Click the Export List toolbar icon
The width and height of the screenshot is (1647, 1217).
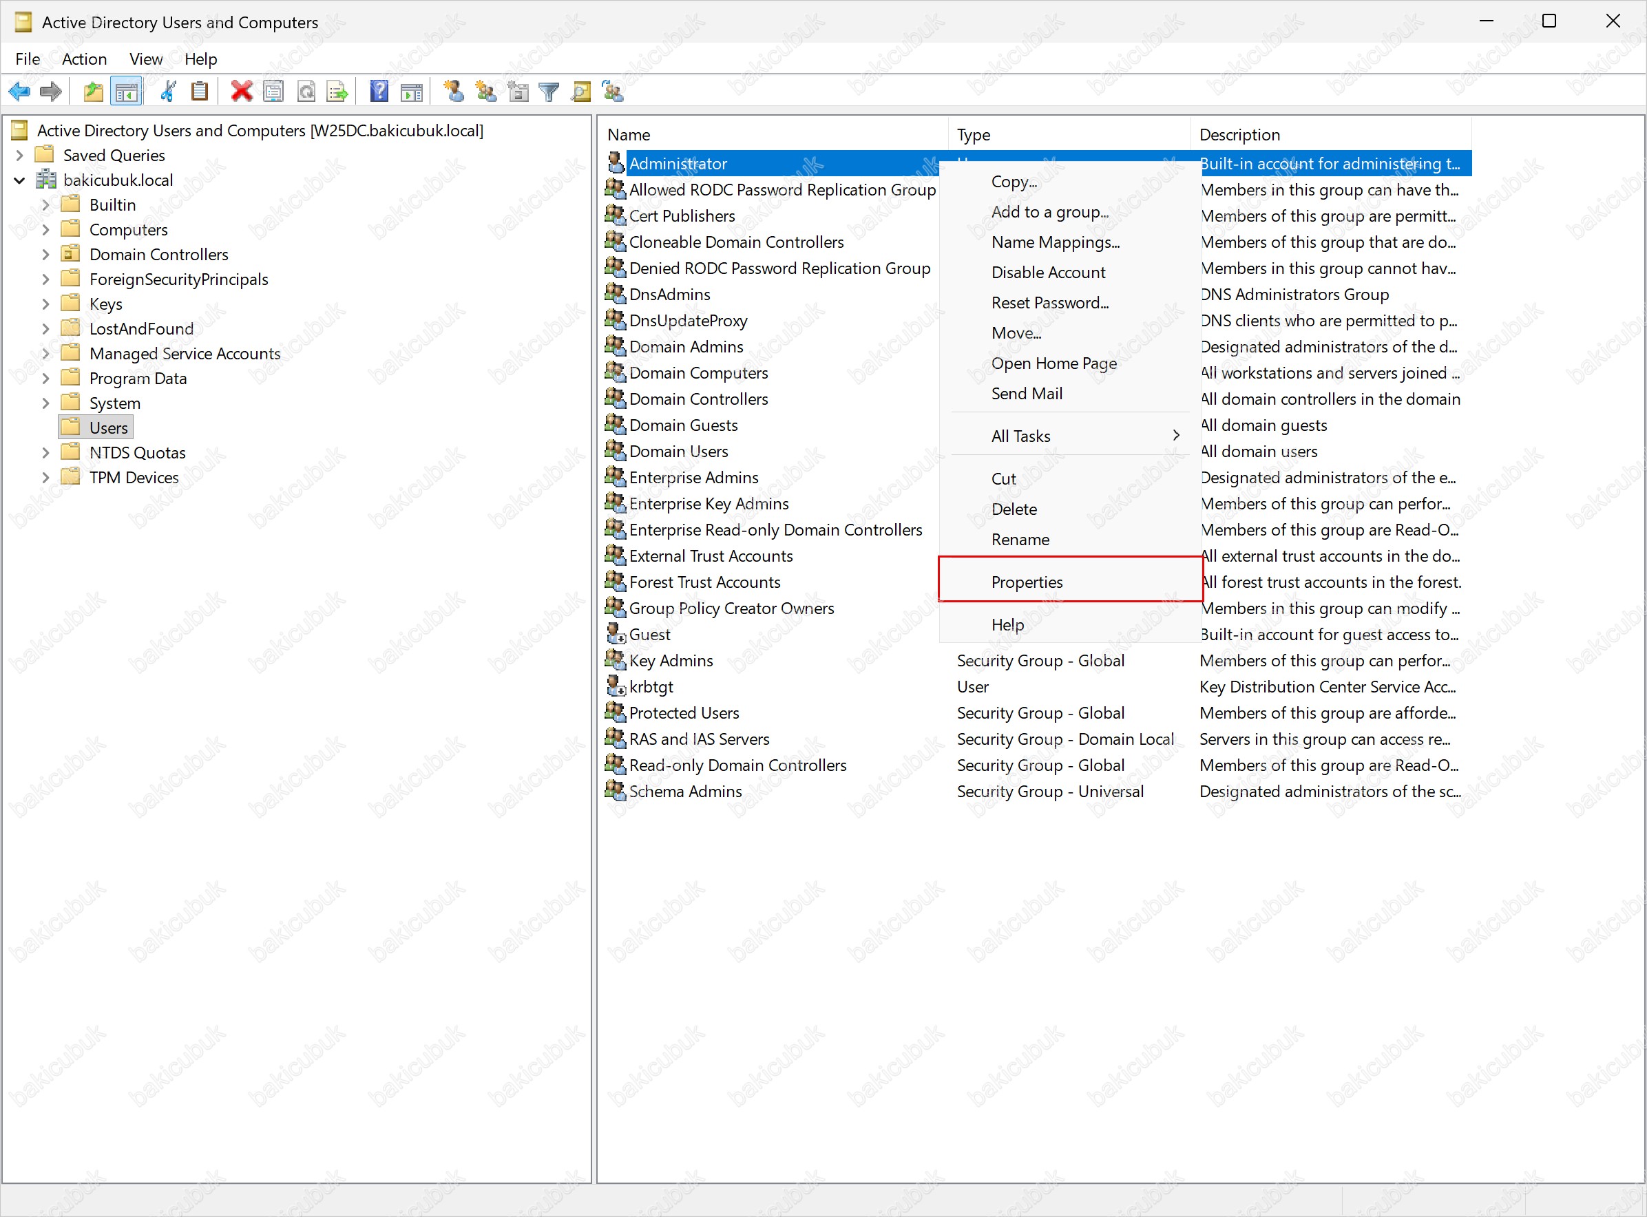337,92
